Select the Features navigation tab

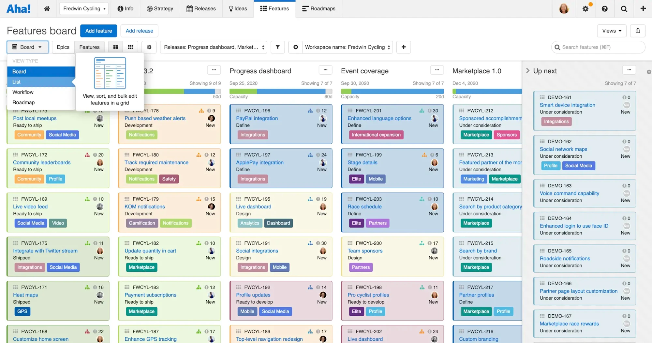[275, 8]
